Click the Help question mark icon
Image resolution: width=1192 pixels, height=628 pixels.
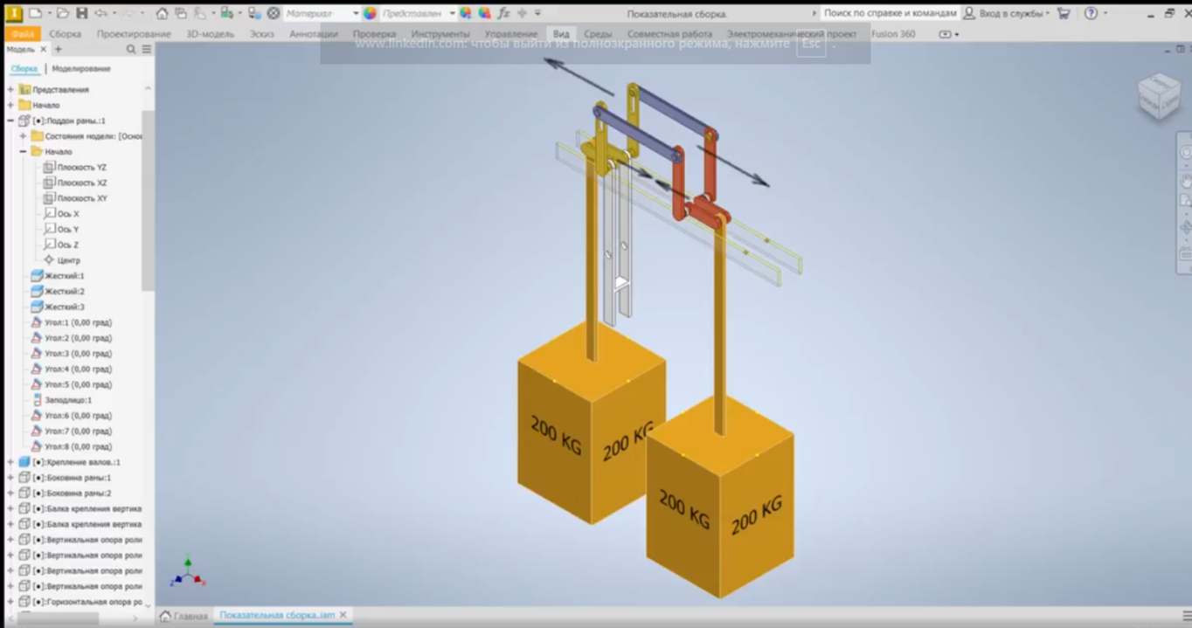pyautogui.click(x=1091, y=13)
